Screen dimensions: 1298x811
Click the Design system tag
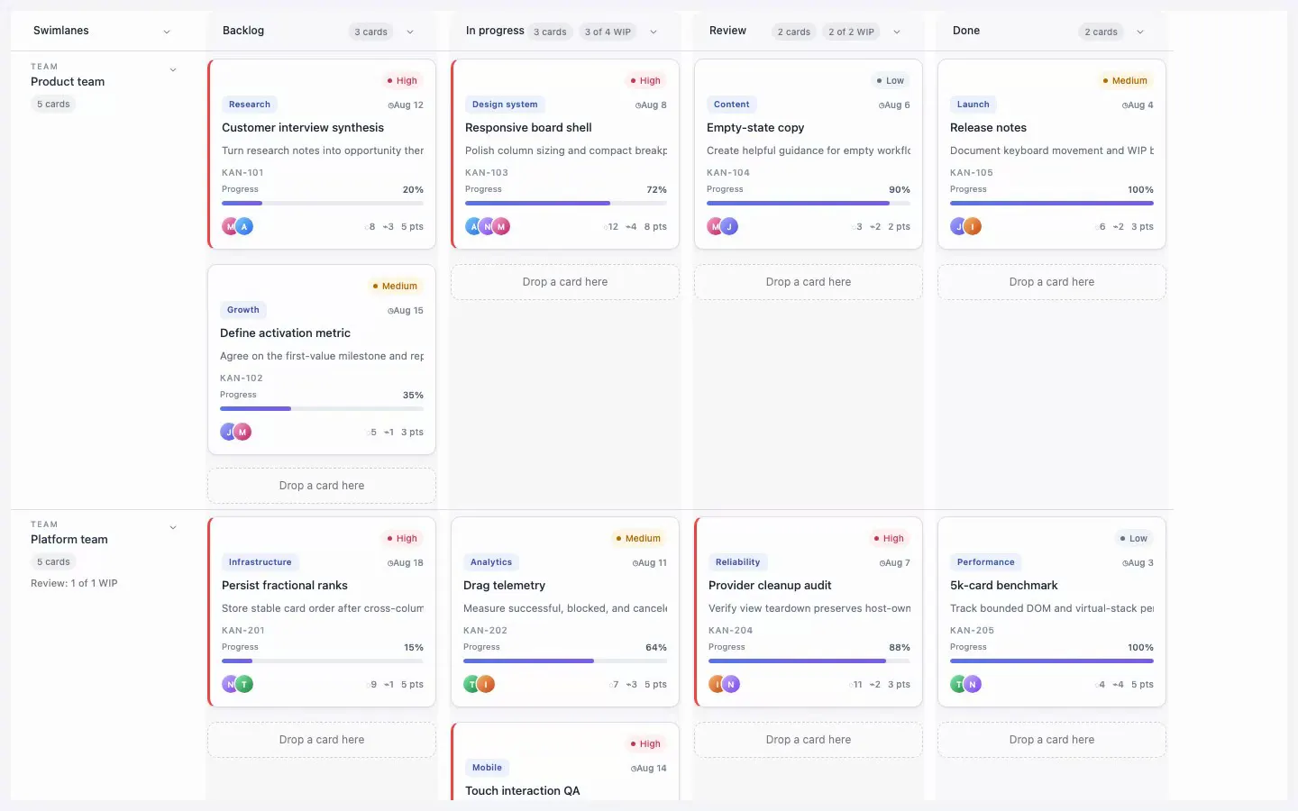coord(505,105)
